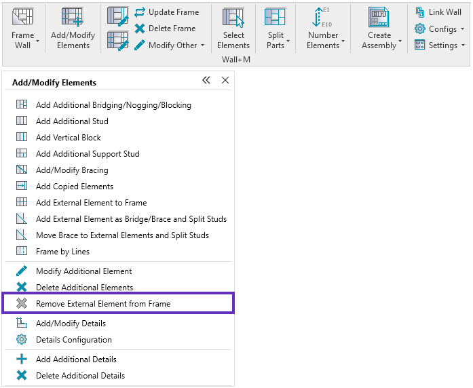Click the Add/Modify Bracing icon

click(x=22, y=170)
